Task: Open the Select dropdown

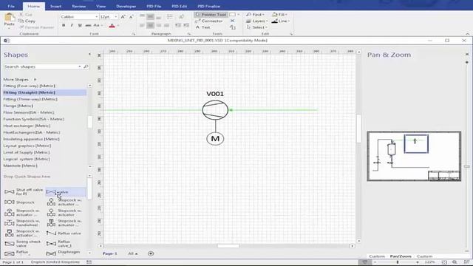Action: (256, 27)
